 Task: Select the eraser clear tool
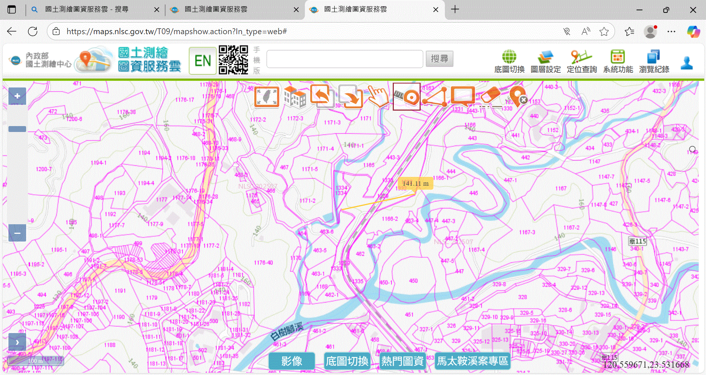(x=491, y=97)
